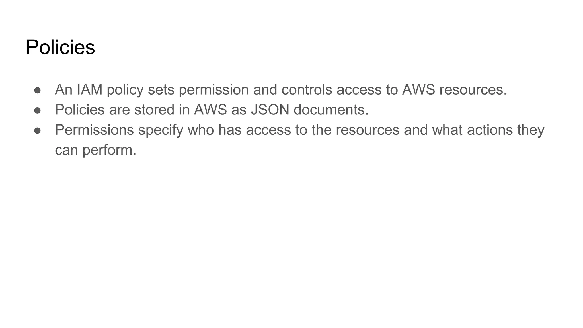Click the line starting "Permissions specify who"

pos(299,130)
